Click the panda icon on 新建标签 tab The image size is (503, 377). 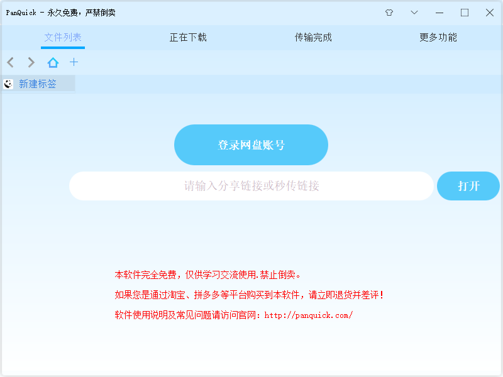point(8,84)
